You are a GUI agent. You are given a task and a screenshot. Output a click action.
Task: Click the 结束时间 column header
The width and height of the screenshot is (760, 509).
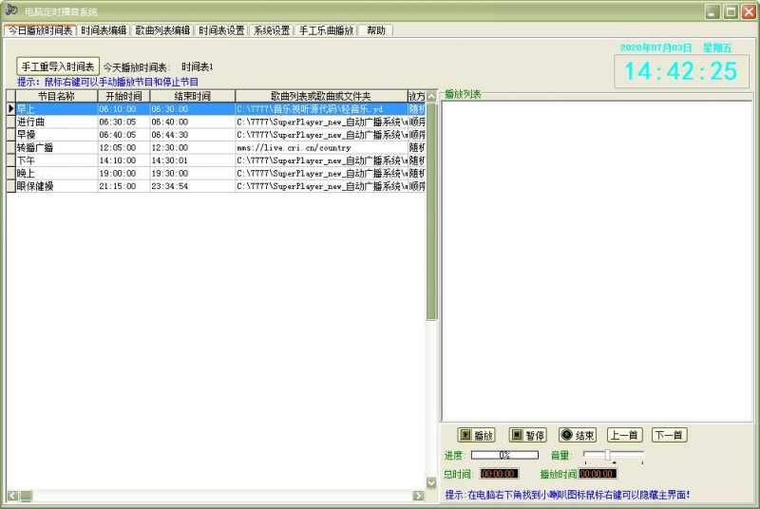click(193, 96)
